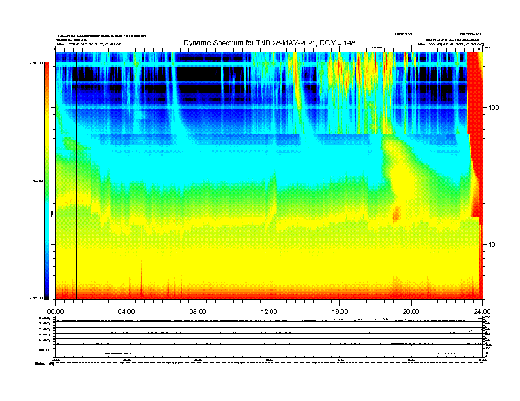Click the -142.50 color scale label
This screenshot has width=520, height=401.
coord(36,181)
